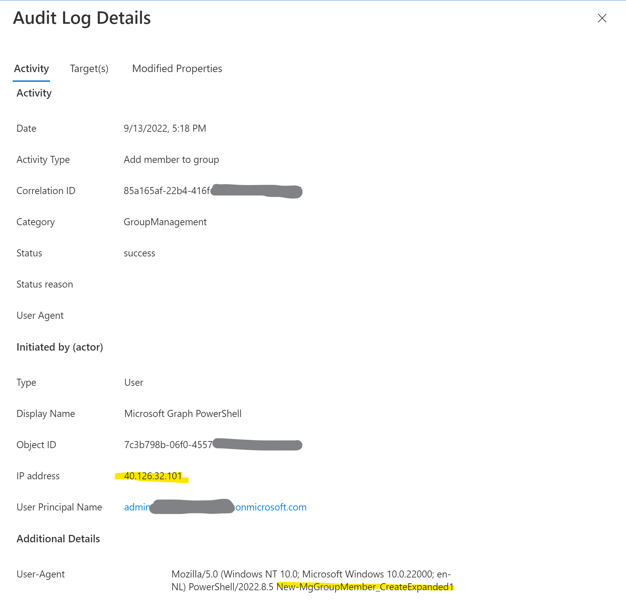Select the highlighted IP address 40.126.32.101
The image size is (626, 612).
[153, 476]
